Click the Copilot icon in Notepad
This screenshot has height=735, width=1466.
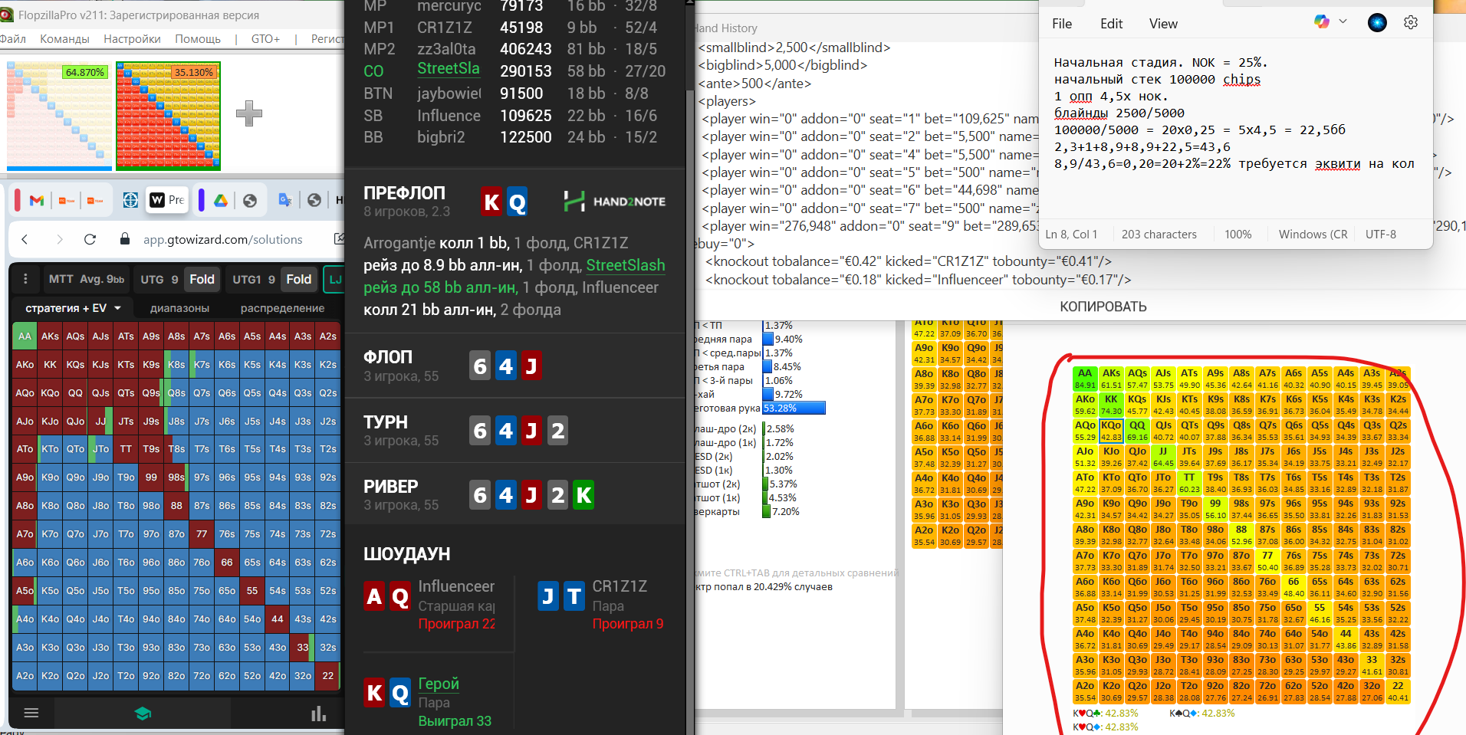tap(1321, 22)
